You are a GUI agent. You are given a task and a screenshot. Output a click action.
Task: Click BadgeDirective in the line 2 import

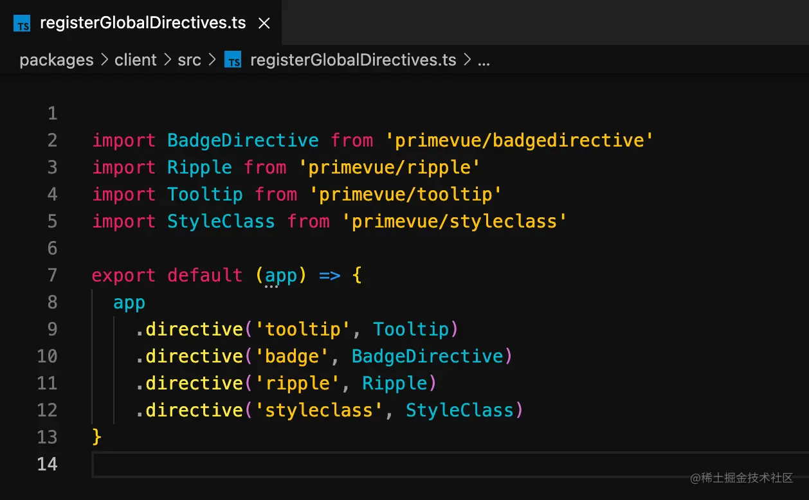pos(243,141)
